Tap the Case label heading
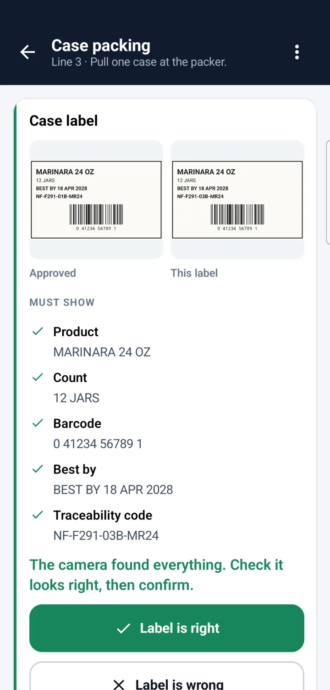 (x=64, y=121)
